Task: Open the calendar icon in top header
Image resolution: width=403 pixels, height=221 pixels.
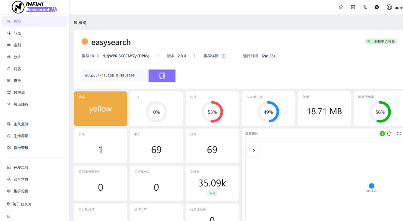Action: click(341, 7)
